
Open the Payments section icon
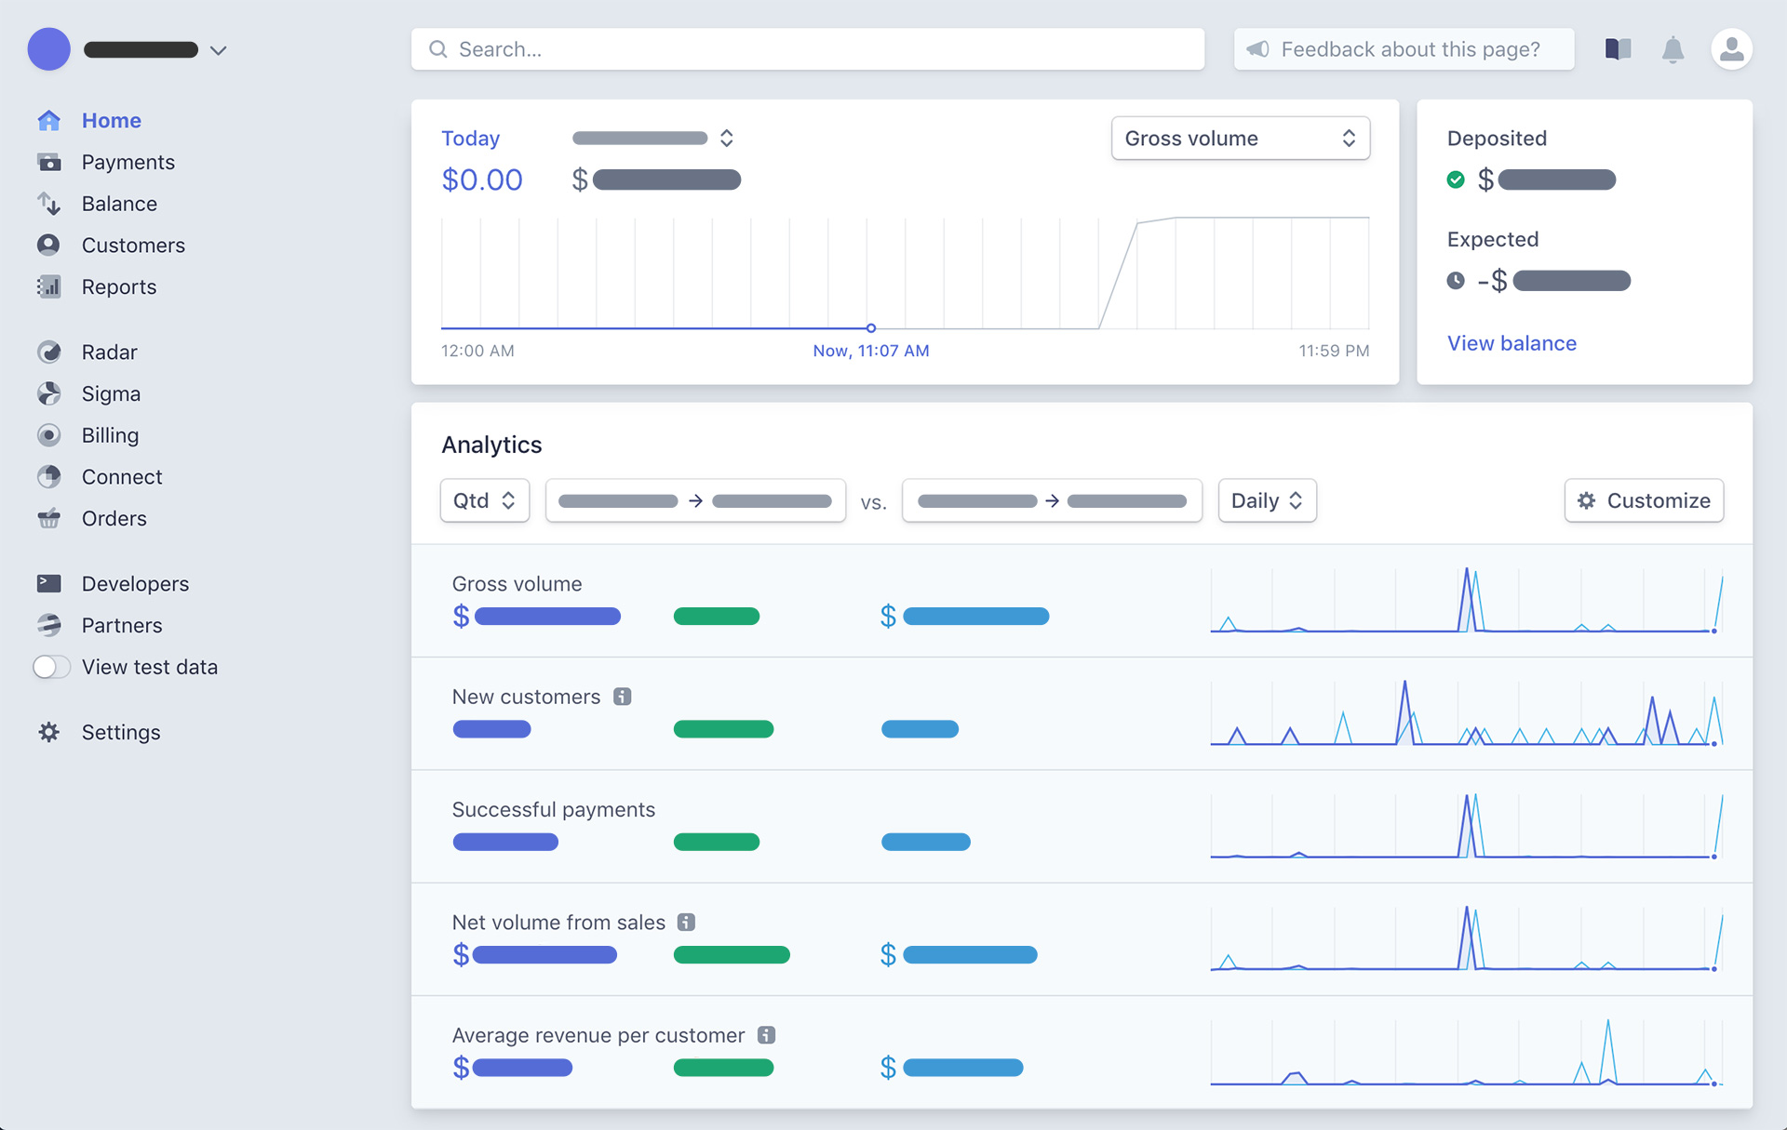(49, 162)
